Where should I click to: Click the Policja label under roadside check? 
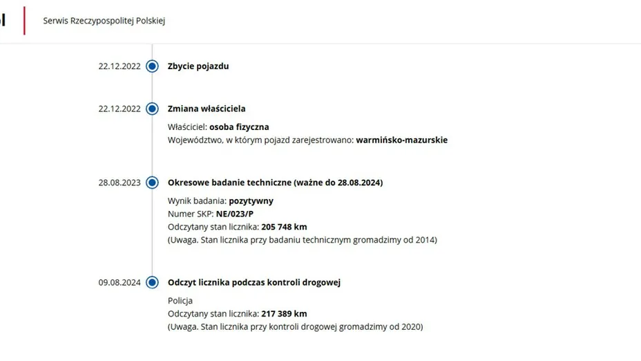point(180,301)
